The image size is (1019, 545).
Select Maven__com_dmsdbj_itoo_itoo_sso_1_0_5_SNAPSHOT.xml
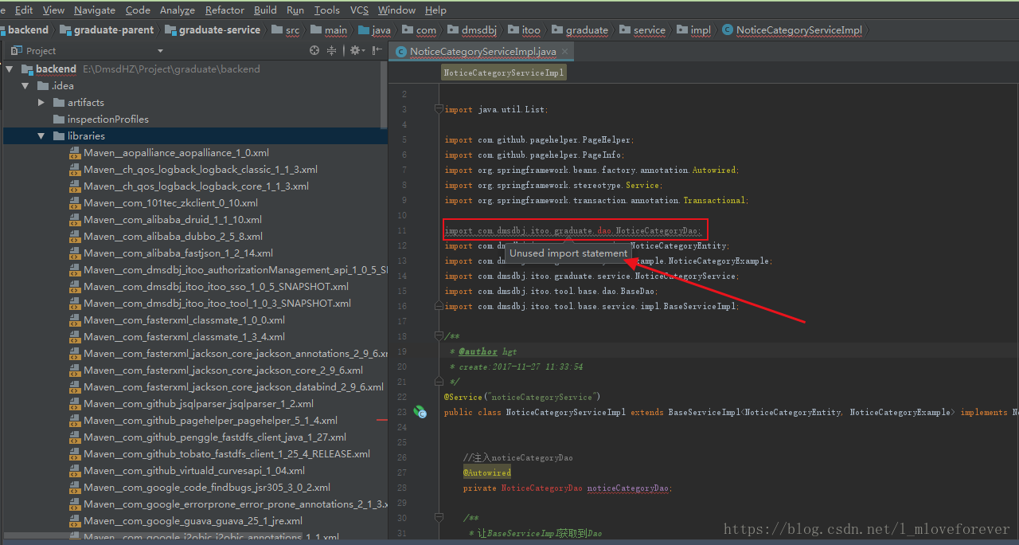[216, 287]
